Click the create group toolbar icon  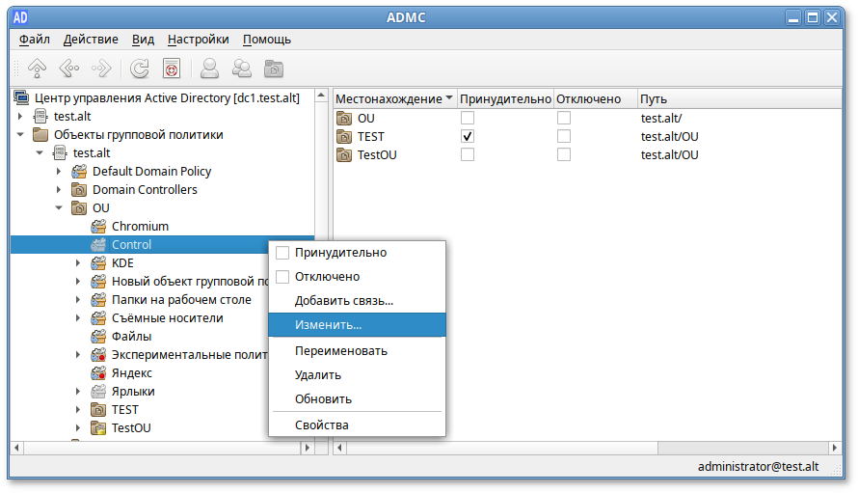click(242, 68)
